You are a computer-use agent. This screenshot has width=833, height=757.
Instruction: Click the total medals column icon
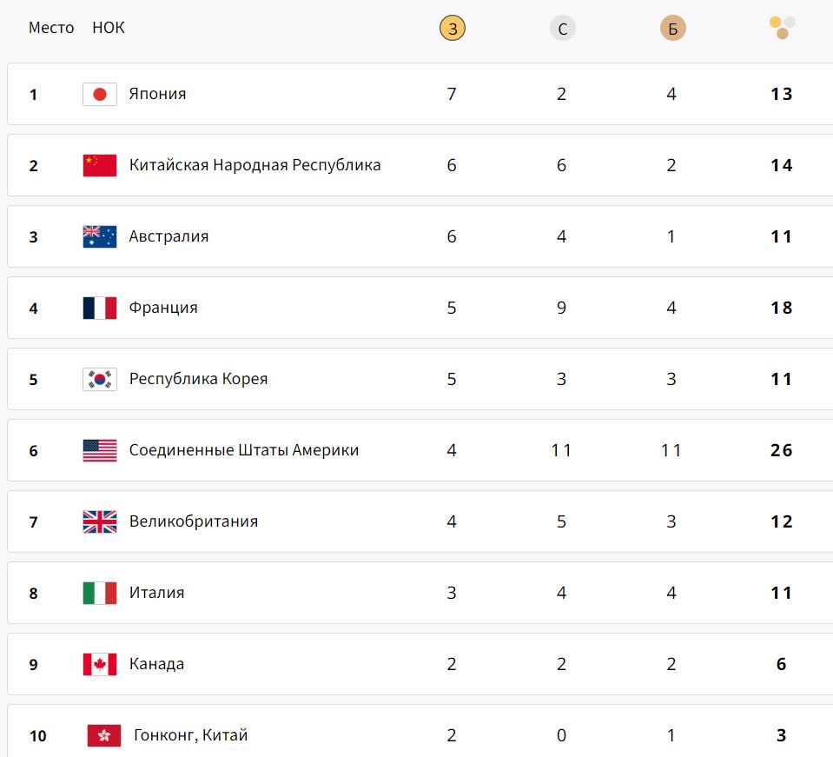coord(782,28)
